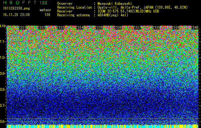The width and height of the screenshot is (201, 128).
Task: Click the 2336 time marker
Action: (x=118, y=28)
